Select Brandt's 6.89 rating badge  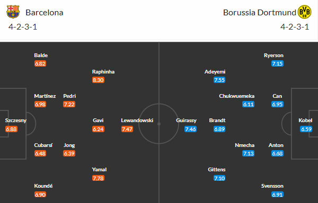[219, 129]
